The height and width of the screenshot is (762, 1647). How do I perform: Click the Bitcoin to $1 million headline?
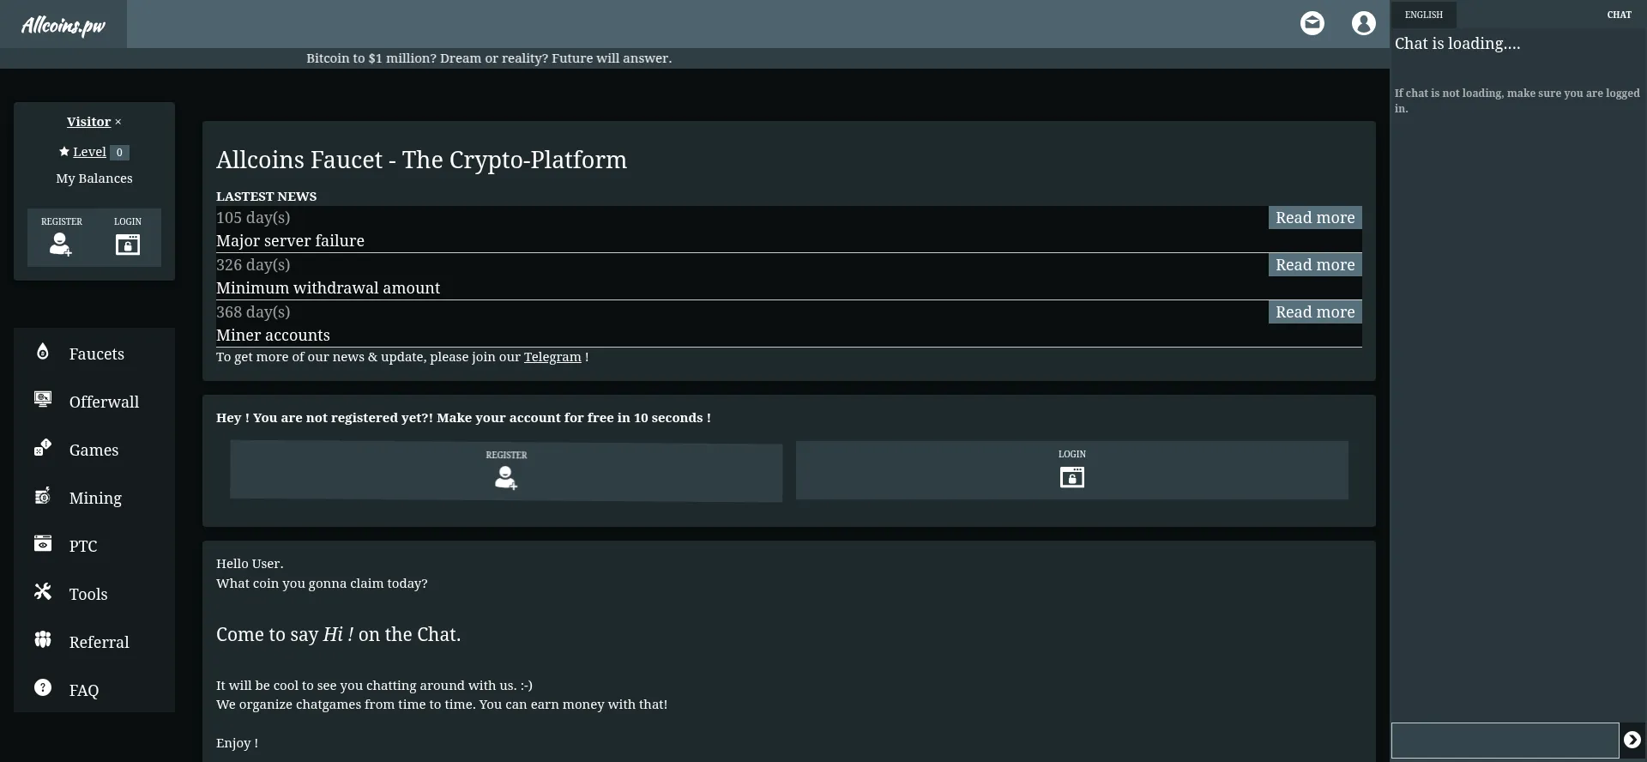coord(489,58)
